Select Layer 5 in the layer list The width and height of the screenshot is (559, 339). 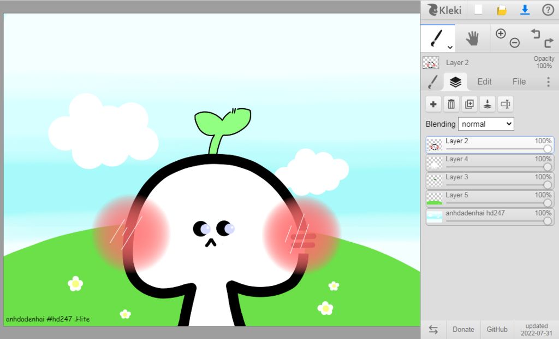point(490,198)
